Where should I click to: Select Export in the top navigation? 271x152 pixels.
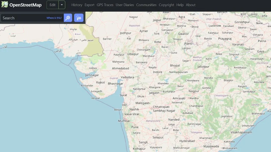[89, 5]
